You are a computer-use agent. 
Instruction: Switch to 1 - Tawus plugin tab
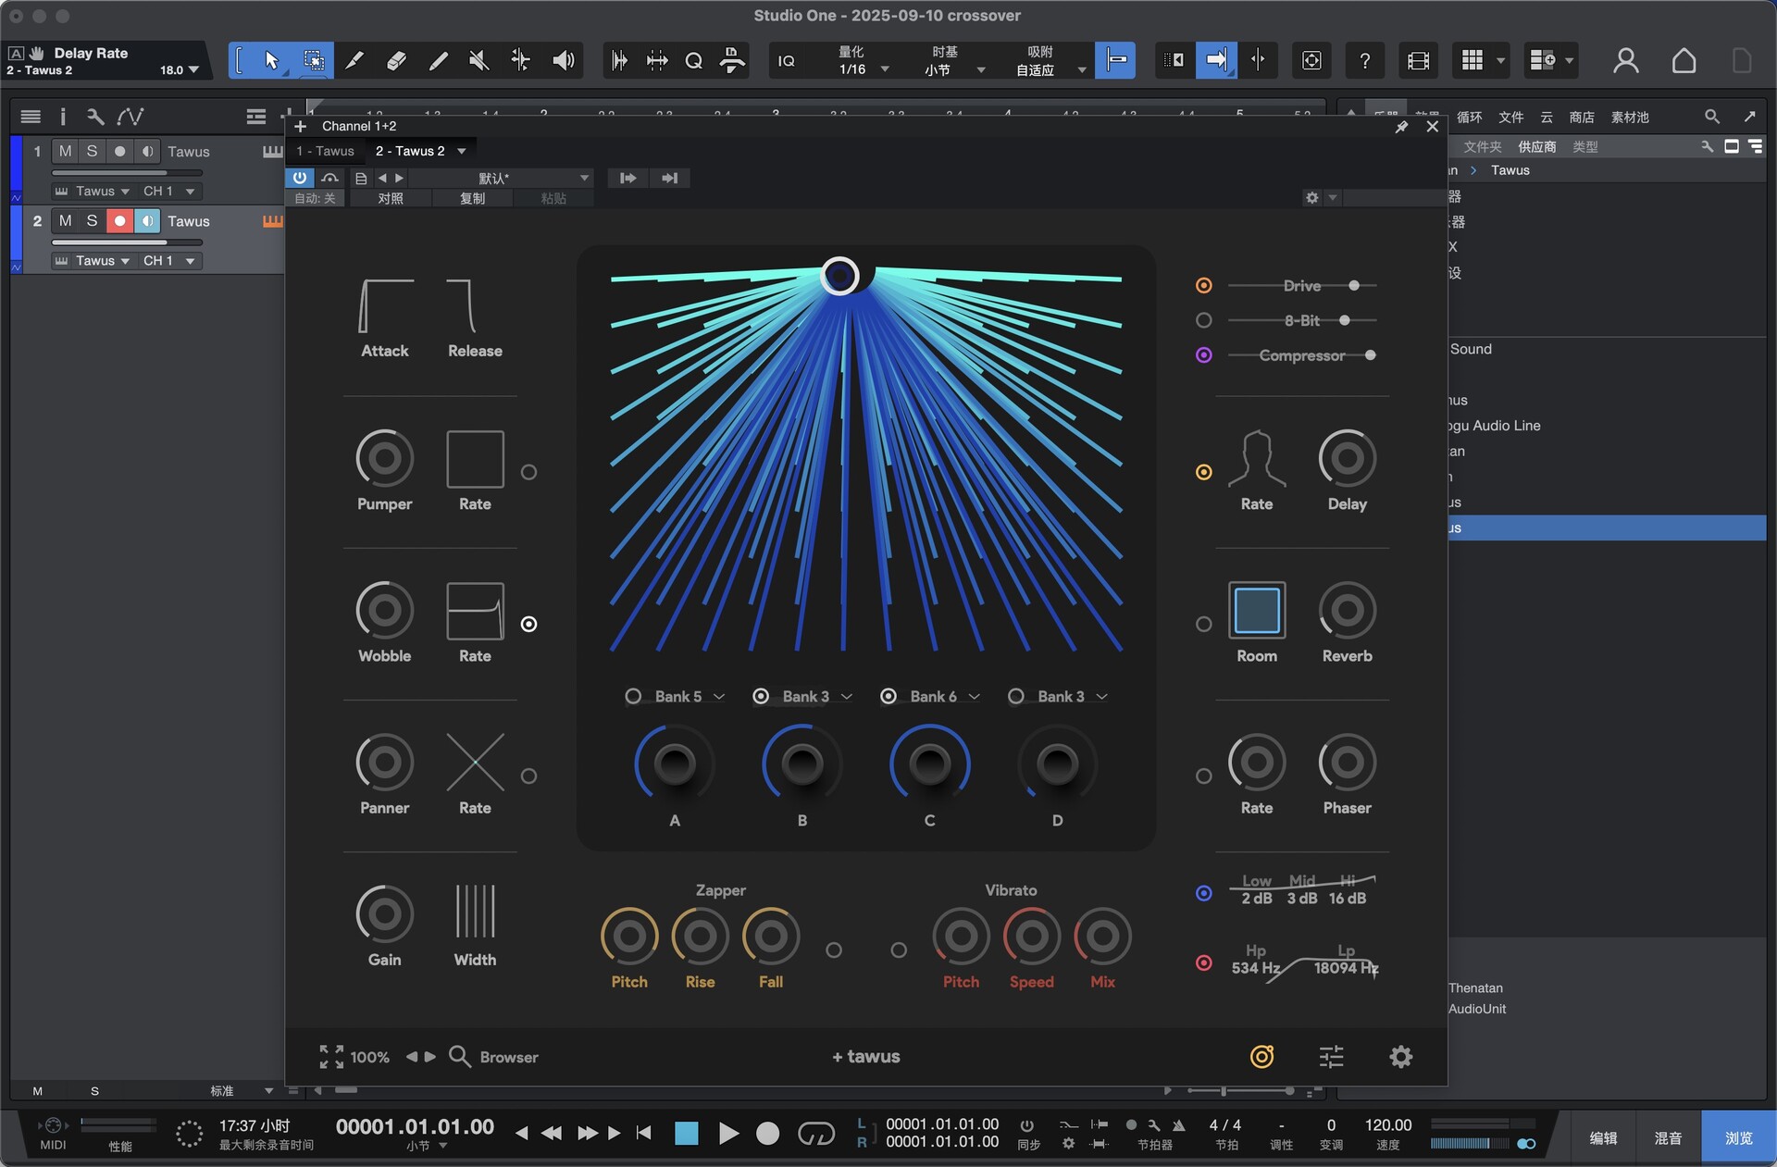point(325,151)
